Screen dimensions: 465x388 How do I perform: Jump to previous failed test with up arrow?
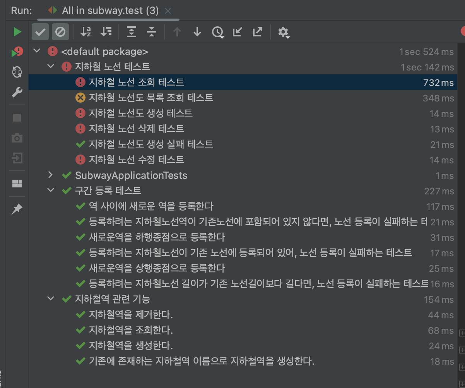[177, 32]
